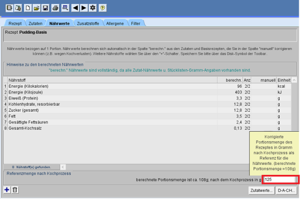Go to previous record with left arrow

75,8
